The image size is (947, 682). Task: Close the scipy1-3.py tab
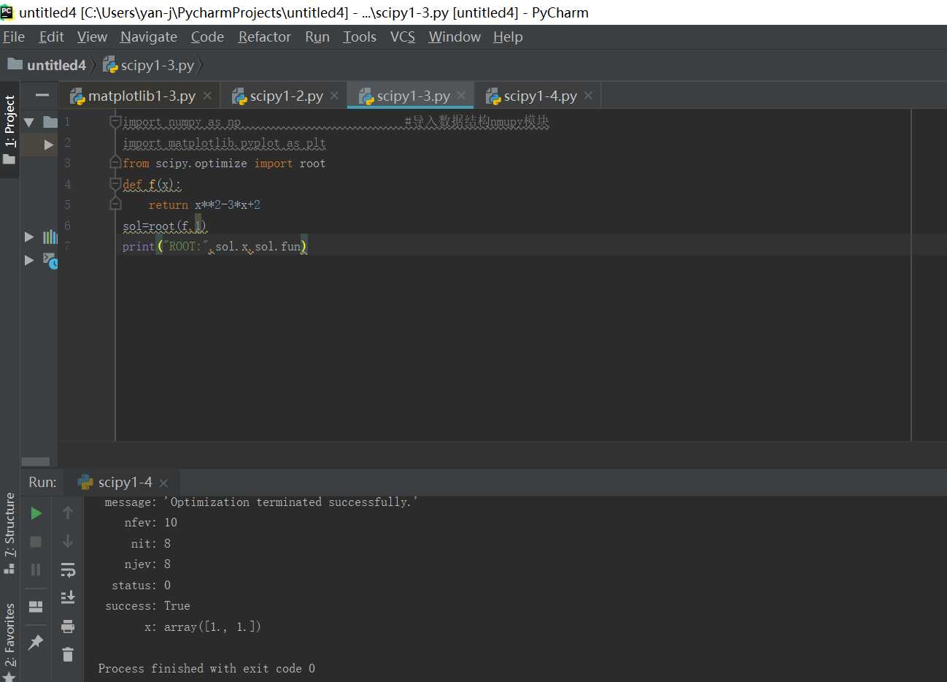pyautogui.click(x=461, y=96)
